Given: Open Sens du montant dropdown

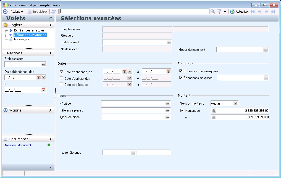Looking at the screenshot, I should point(236,103).
